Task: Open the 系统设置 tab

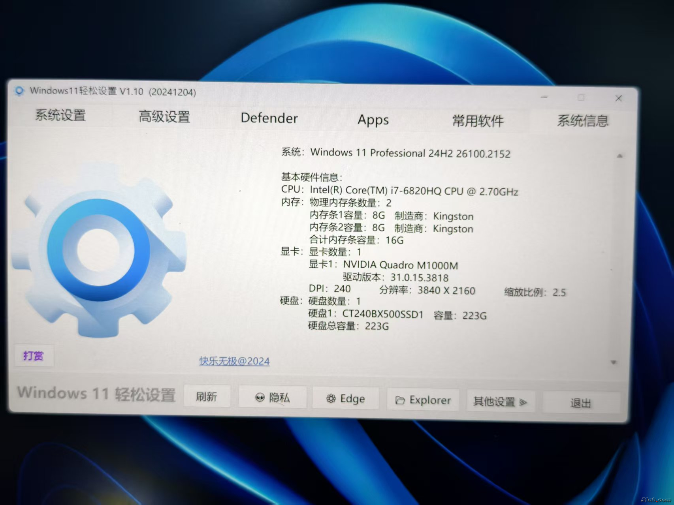Action: [60, 115]
